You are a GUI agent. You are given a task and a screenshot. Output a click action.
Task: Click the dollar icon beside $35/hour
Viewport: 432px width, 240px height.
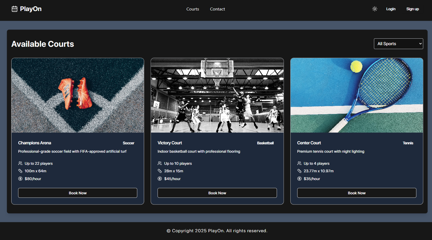tap(299, 179)
